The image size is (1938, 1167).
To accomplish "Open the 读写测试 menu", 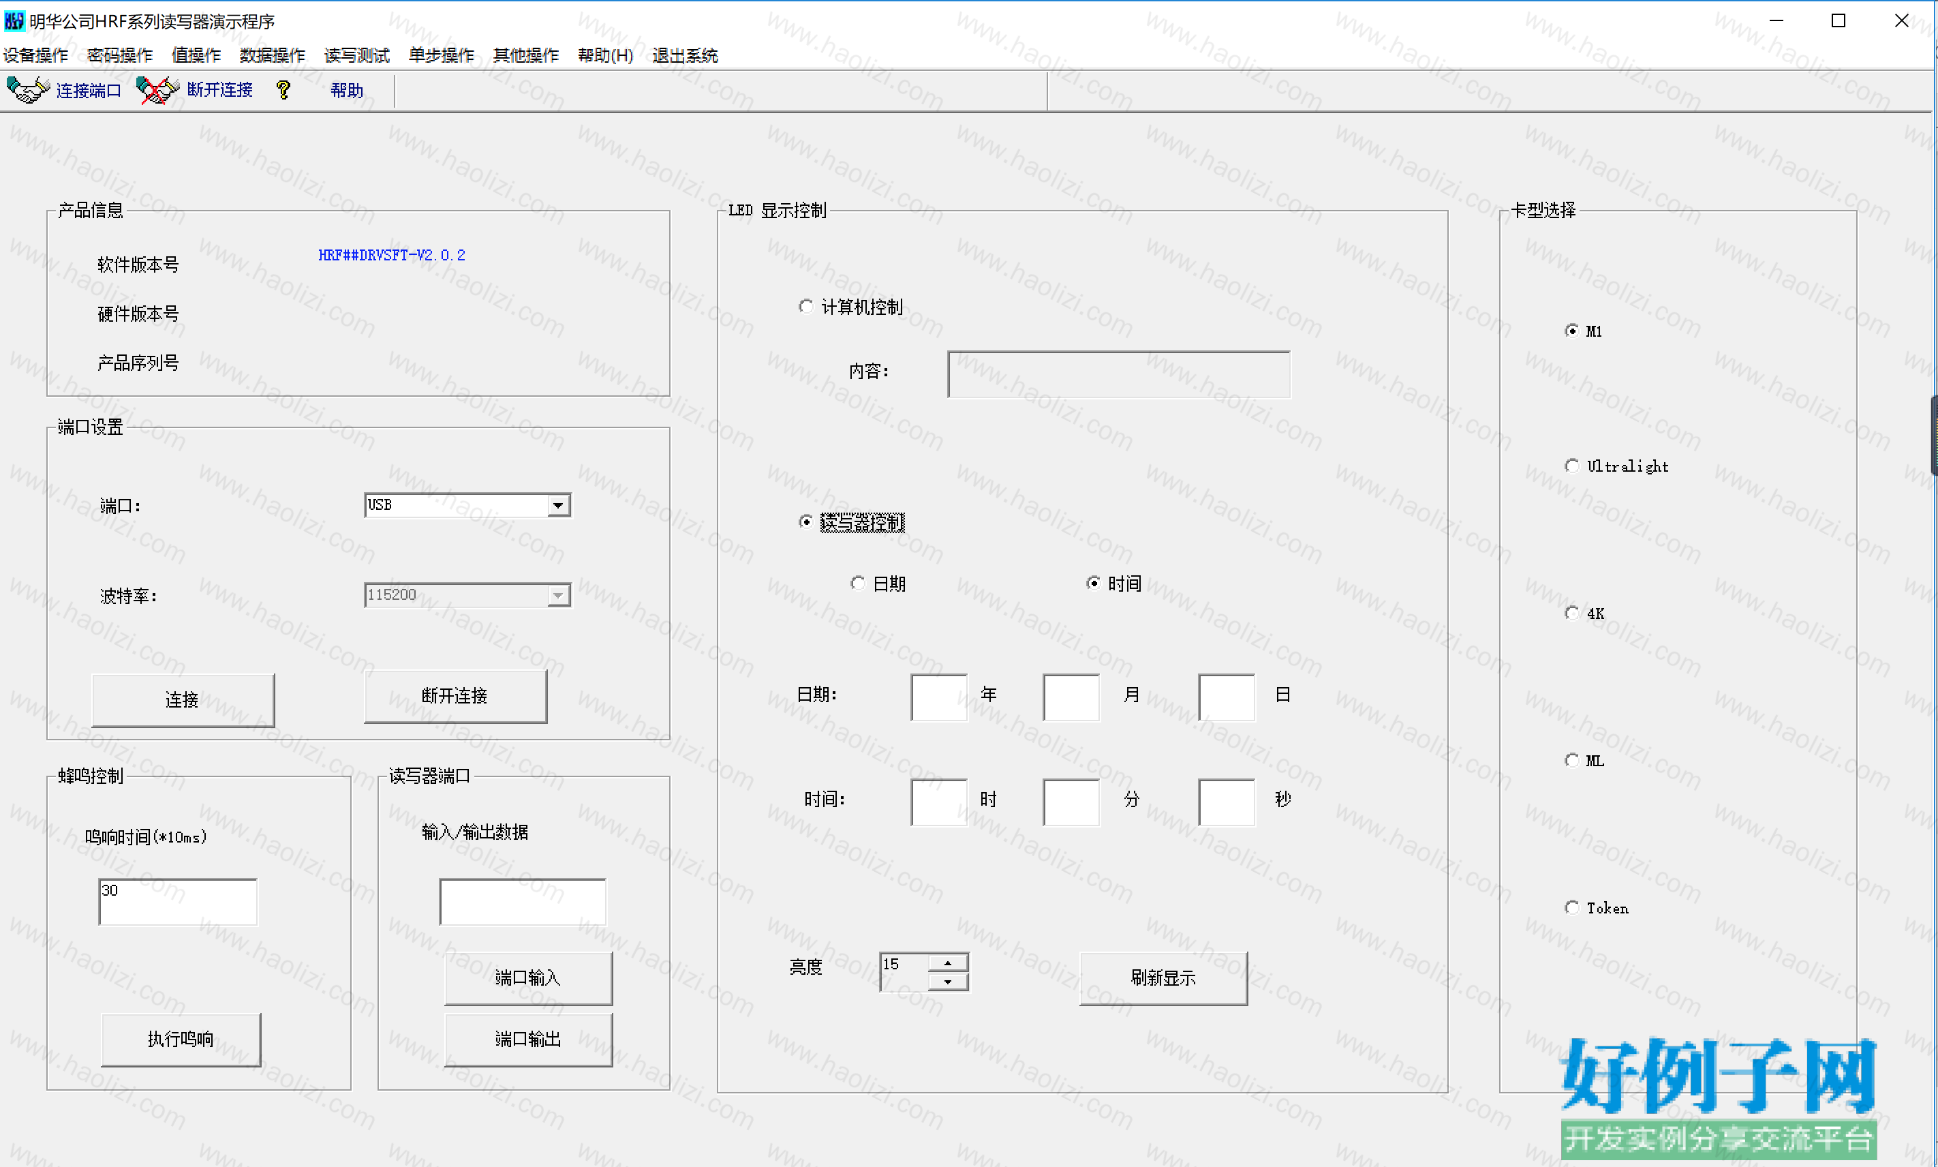I will (357, 55).
